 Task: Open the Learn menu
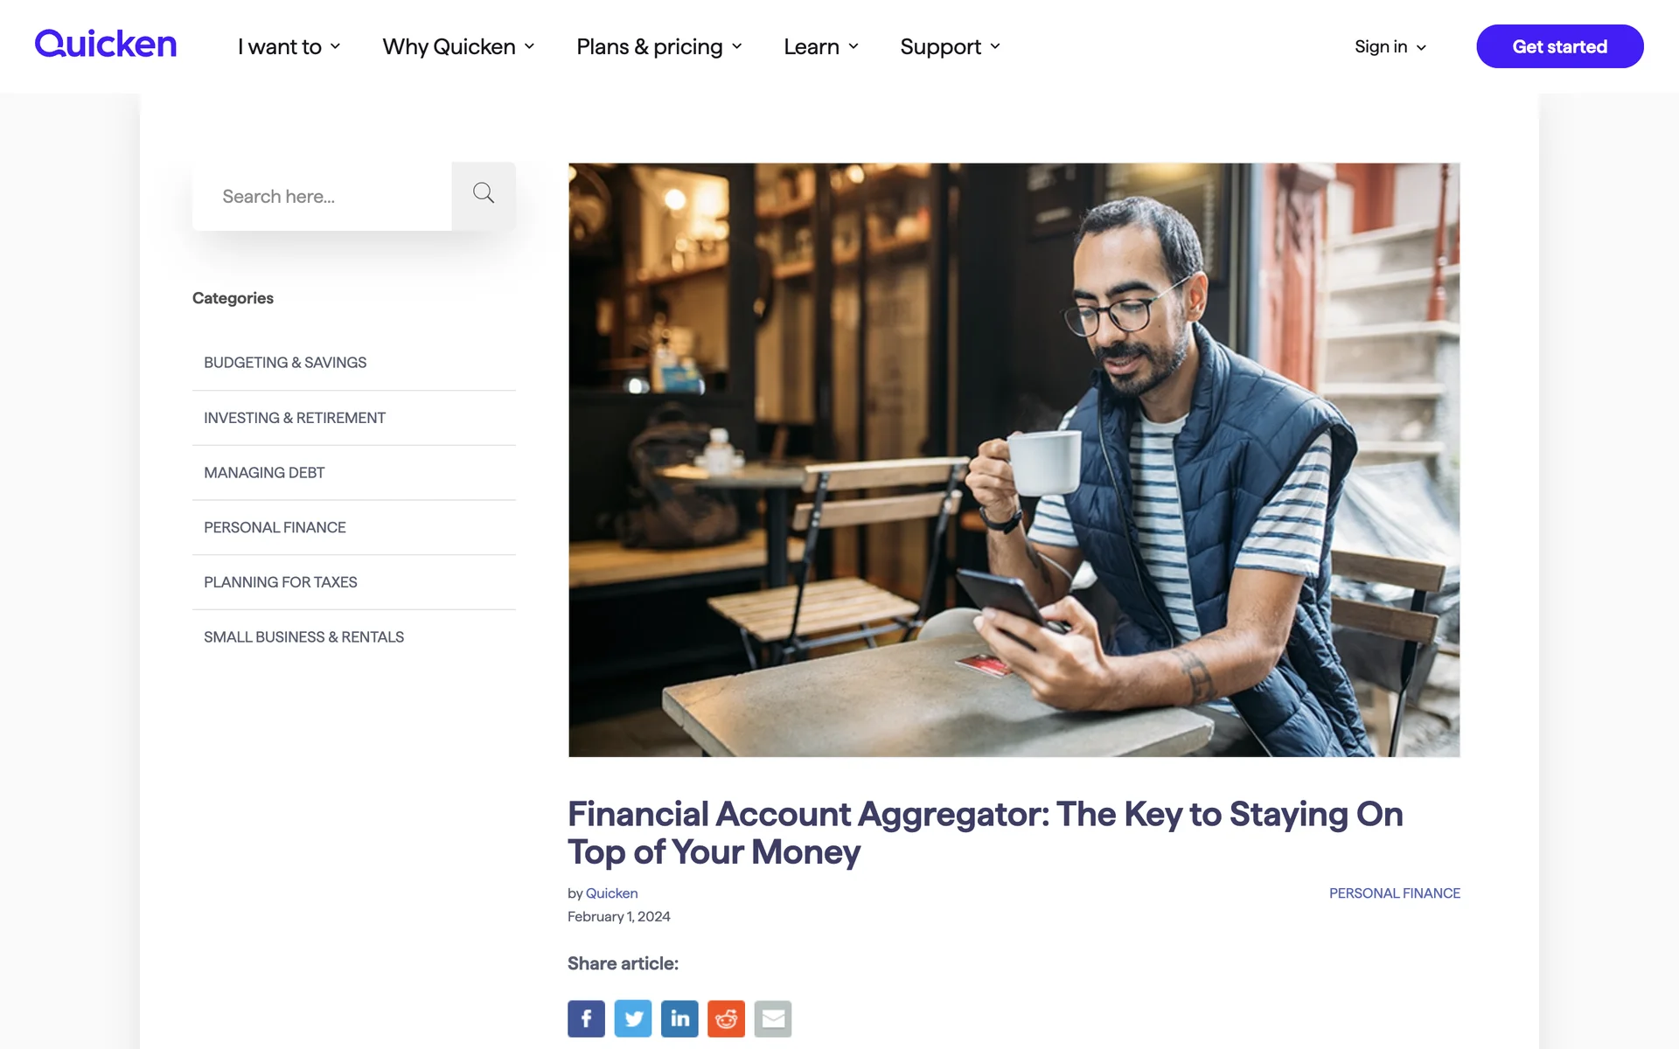coord(821,46)
